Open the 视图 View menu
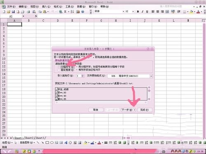 click(x=35, y=7)
